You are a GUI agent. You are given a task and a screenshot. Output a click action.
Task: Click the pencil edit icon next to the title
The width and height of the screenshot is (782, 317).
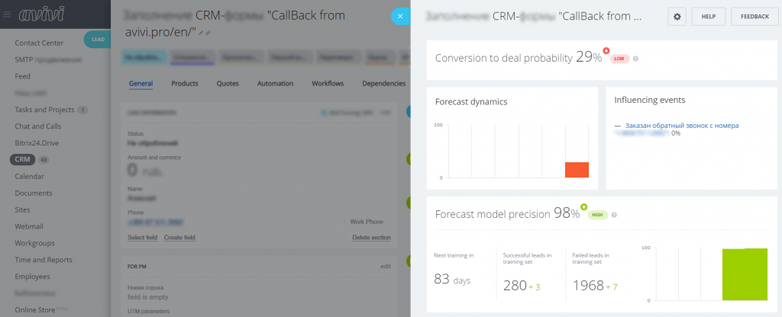point(201,34)
